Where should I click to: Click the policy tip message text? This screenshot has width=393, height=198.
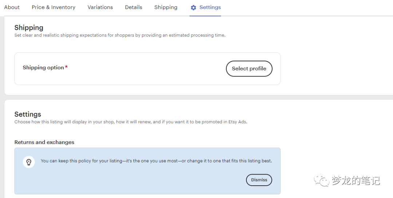(x=156, y=161)
